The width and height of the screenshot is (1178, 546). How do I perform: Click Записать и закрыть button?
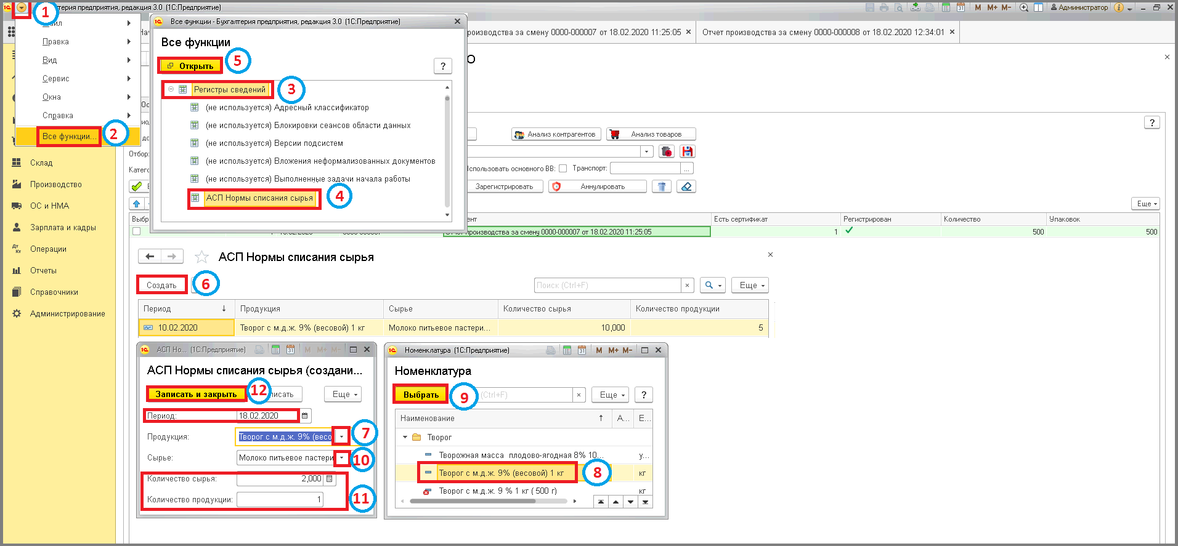pos(196,394)
